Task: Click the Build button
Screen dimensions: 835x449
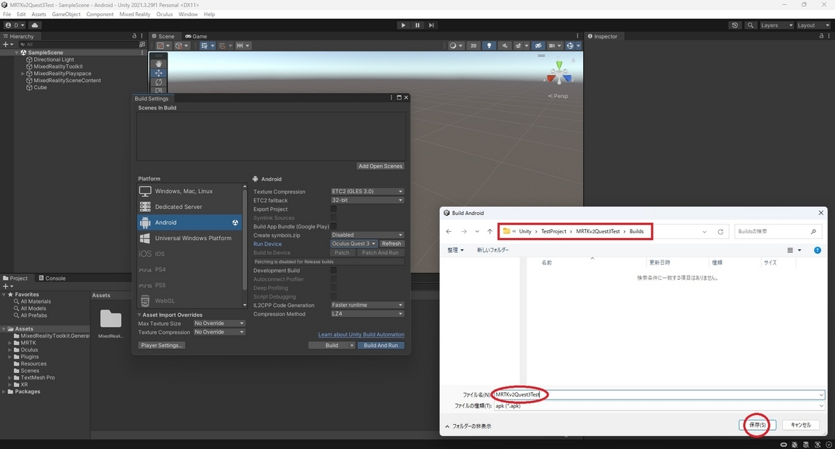Action: click(332, 345)
